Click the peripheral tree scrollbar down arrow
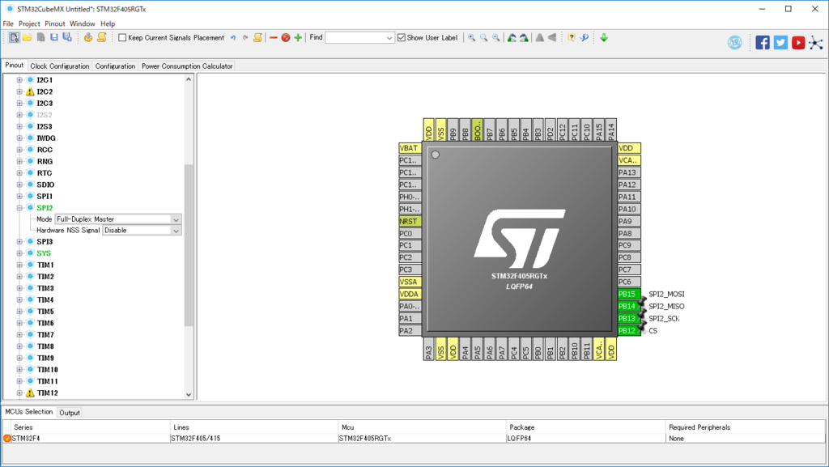The image size is (829, 467). tap(189, 395)
